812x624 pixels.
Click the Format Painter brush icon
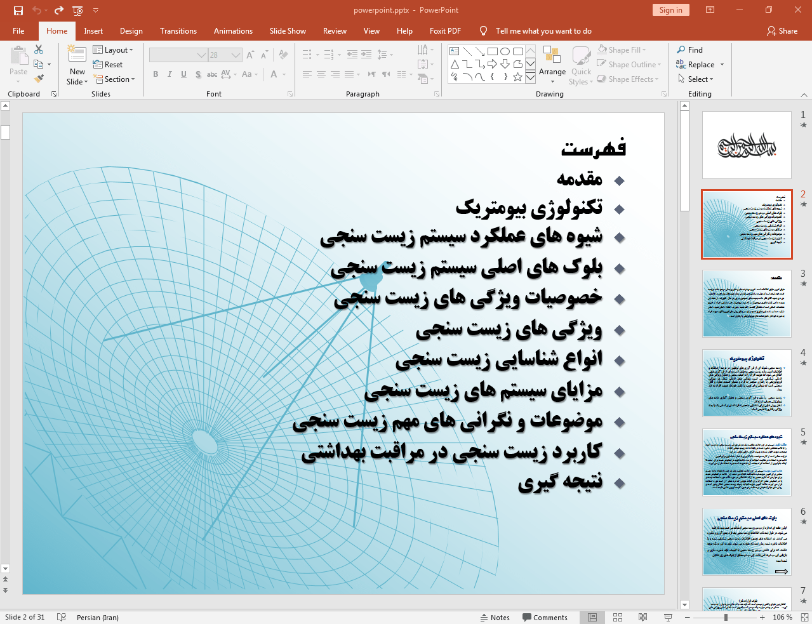tap(39, 79)
